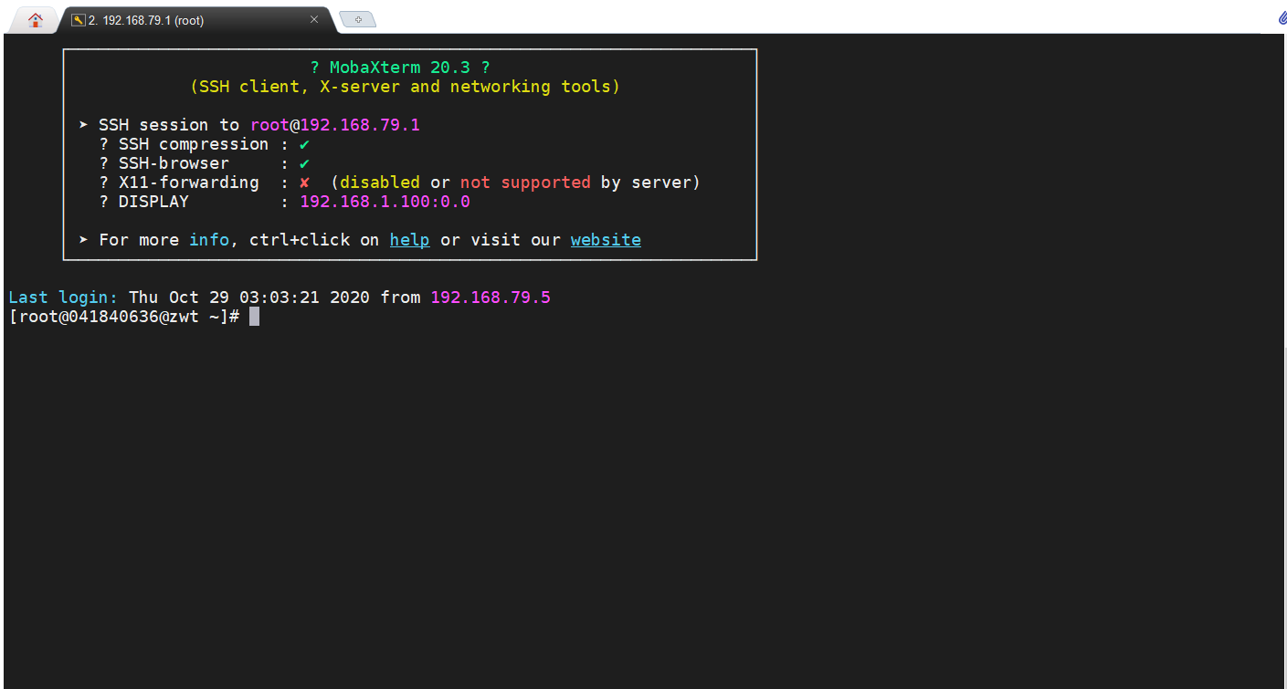Click the 'X11-forwarding' label
This screenshot has width=1287, height=689.
point(189,183)
